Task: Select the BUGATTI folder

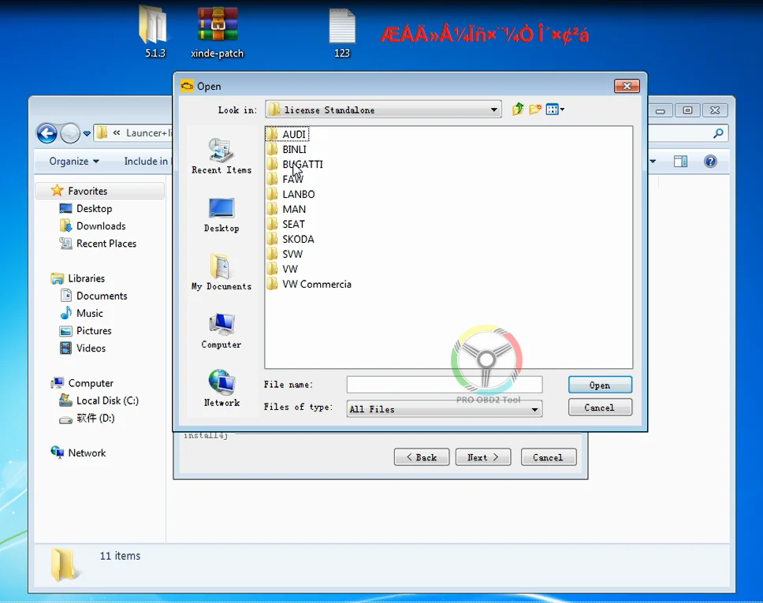Action: click(x=295, y=165)
